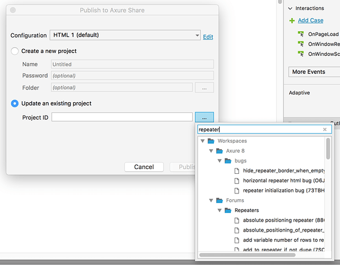The width and height of the screenshot is (340, 265).
Task: Collapse the Axure 8 tree node
Action: tap(211, 151)
